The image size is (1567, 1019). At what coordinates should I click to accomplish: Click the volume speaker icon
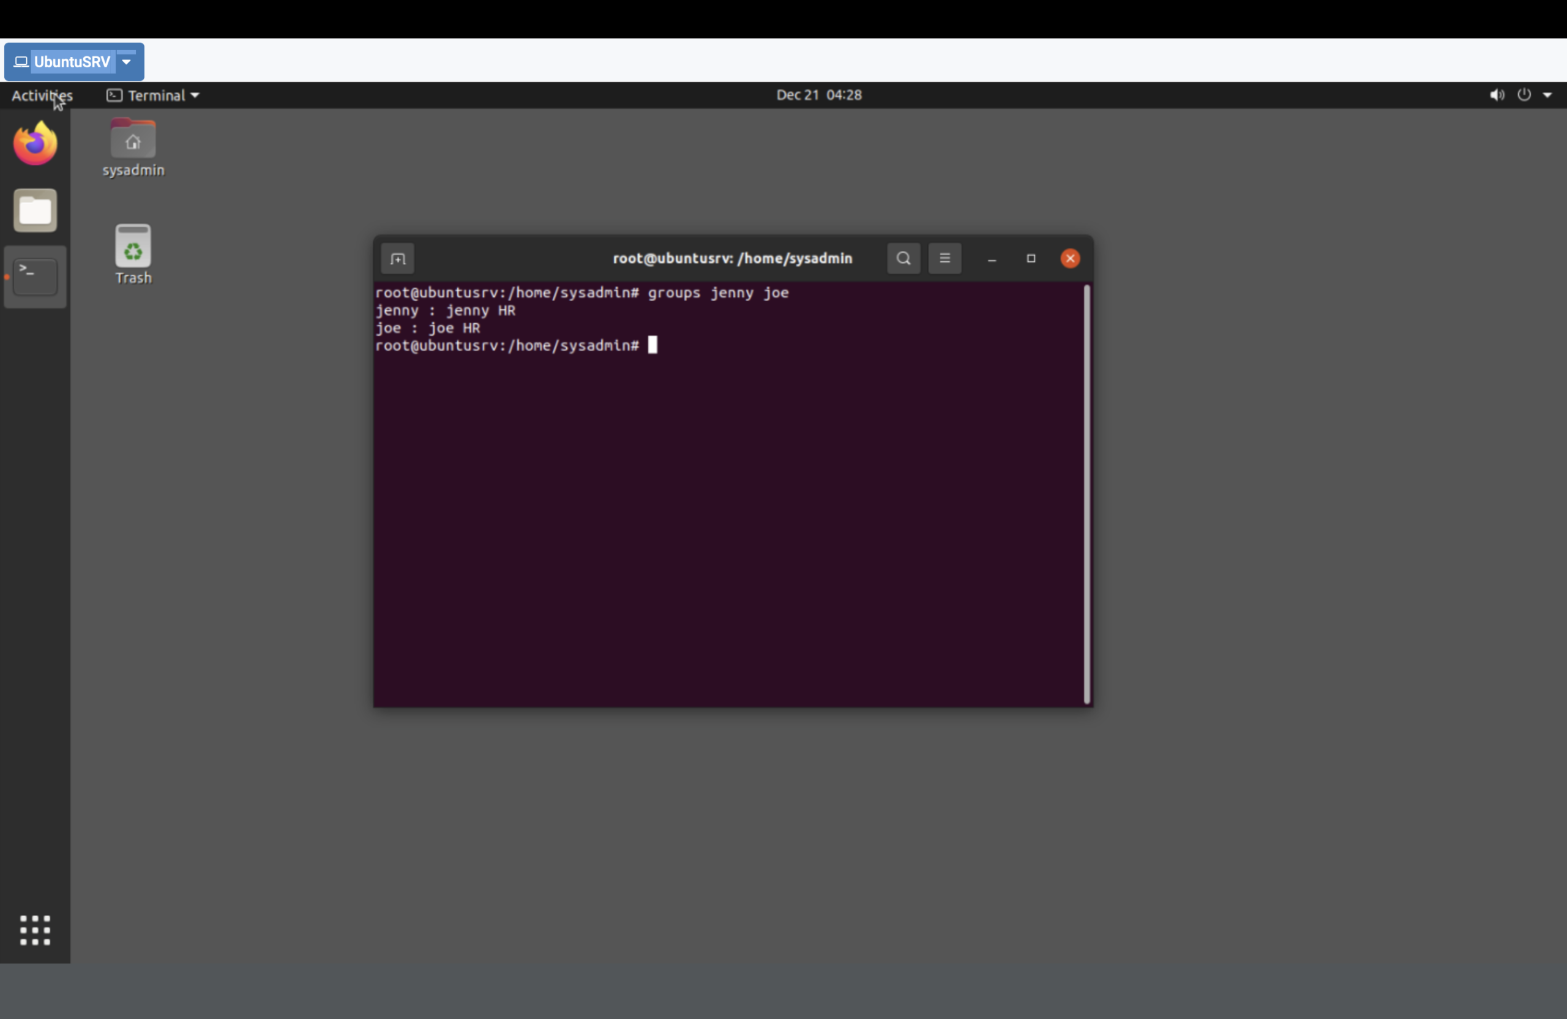[1497, 95]
